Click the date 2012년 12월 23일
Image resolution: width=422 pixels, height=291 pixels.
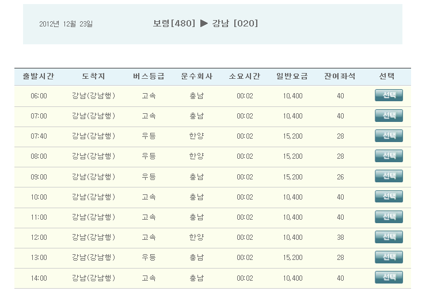coord(66,24)
